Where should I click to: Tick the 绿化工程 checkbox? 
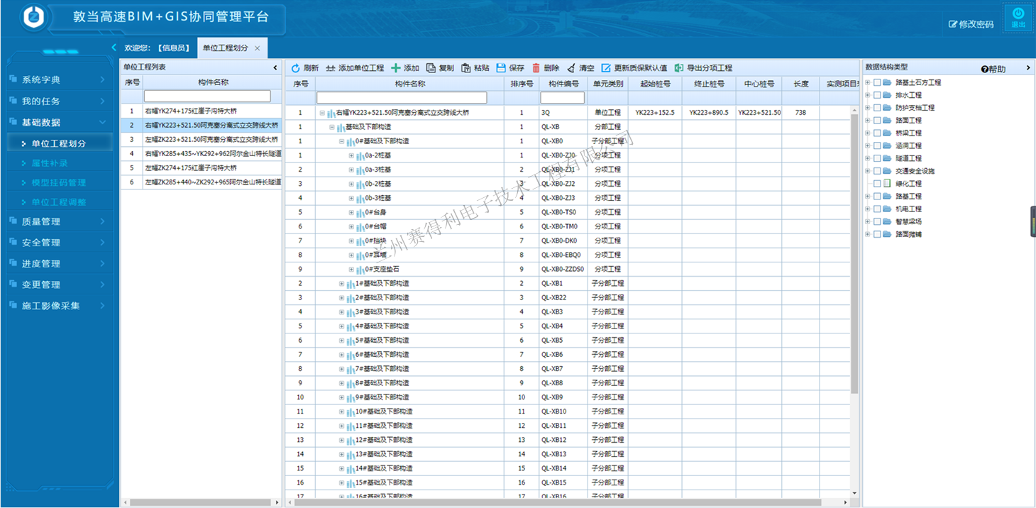click(x=877, y=184)
